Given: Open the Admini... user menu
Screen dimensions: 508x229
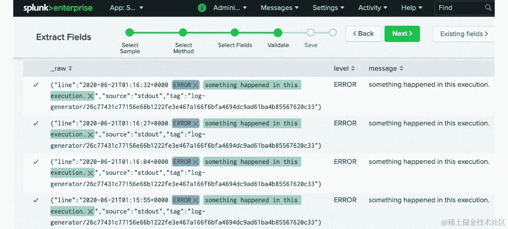Looking at the screenshot, I should pyautogui.click(x=230, y=8).
